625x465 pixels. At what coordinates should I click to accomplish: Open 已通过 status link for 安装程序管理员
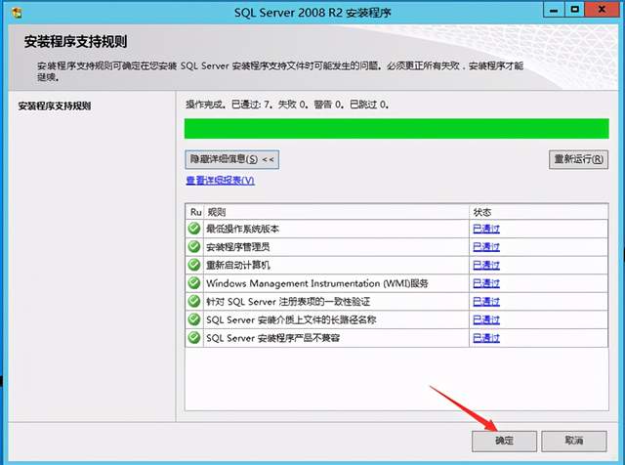click(486, 247)
